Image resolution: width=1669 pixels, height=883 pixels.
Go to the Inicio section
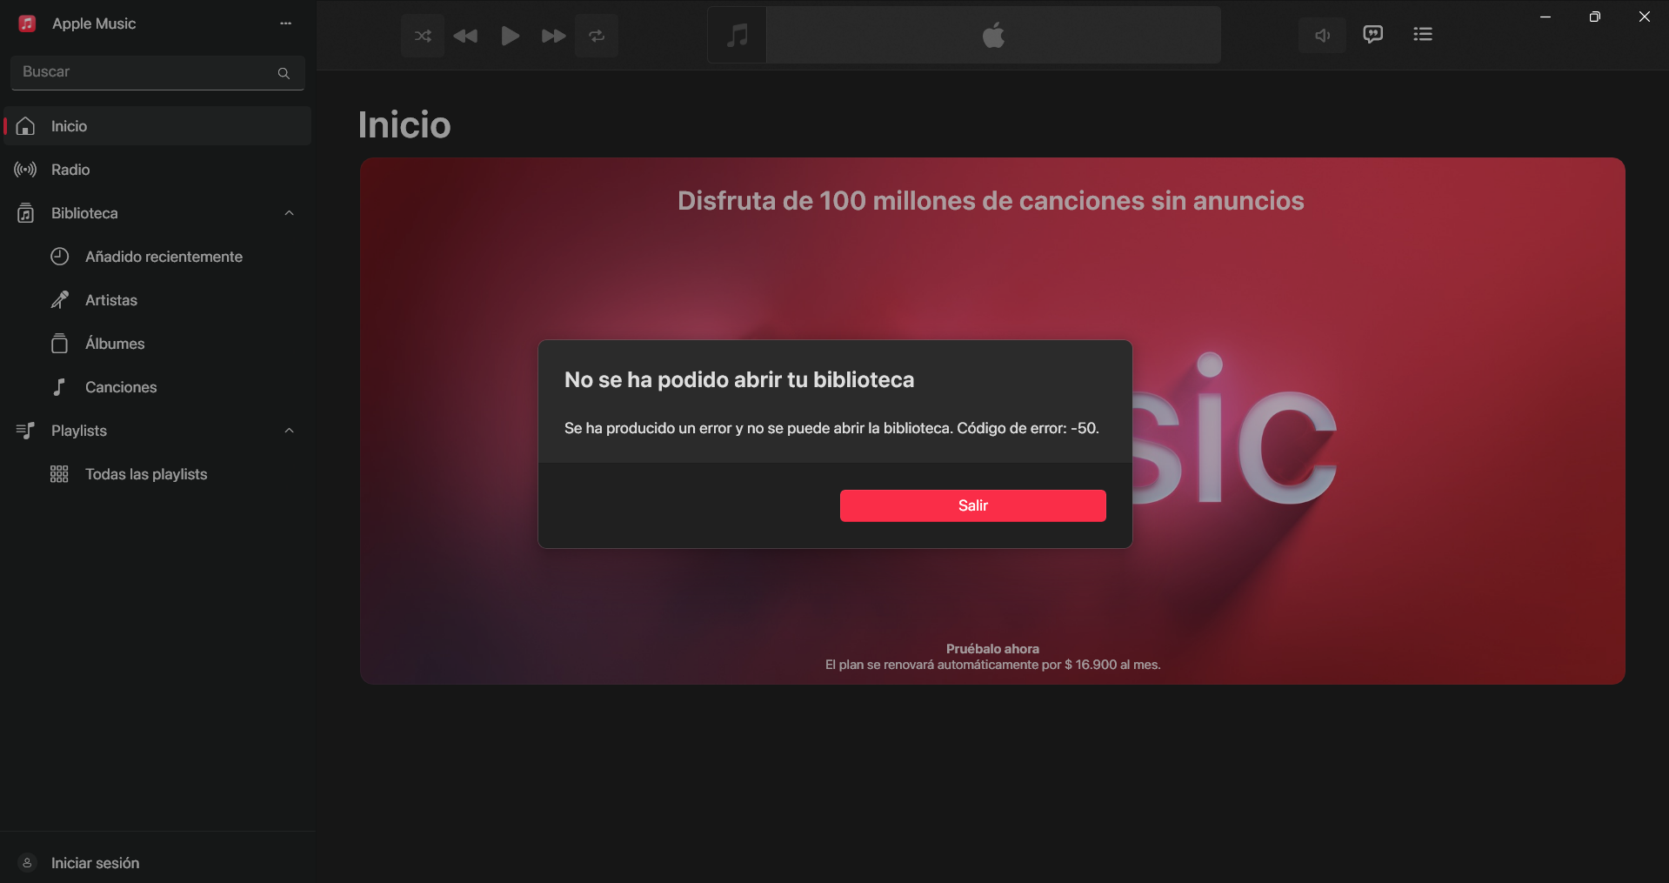(x=157, y=126)
